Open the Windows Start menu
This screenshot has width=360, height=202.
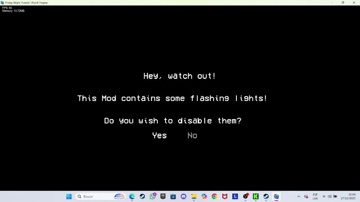69,197
